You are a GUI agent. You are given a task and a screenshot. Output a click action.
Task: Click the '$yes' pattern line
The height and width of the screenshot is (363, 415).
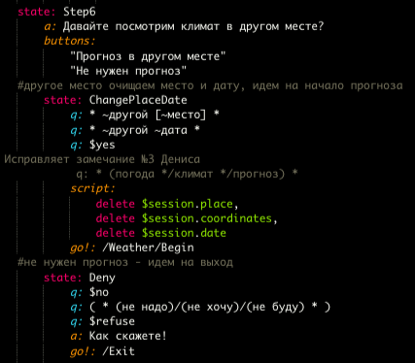tap(92, 145)
